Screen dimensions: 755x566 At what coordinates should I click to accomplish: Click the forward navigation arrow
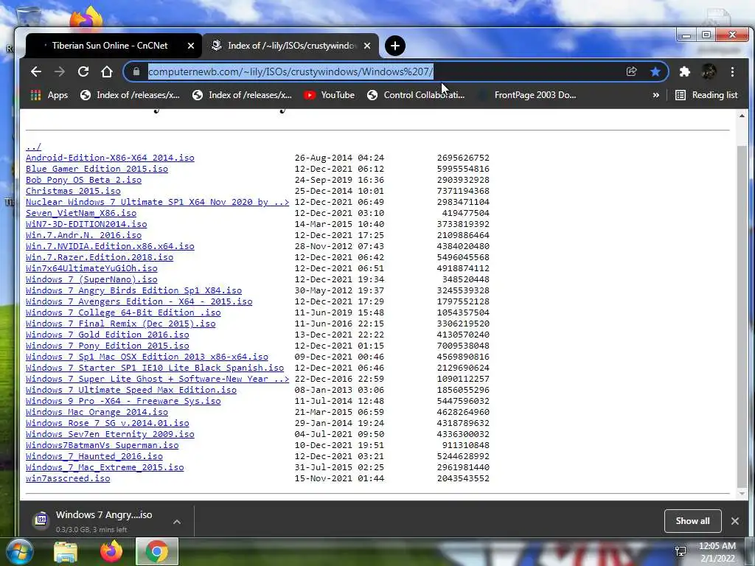click(60, 71)
